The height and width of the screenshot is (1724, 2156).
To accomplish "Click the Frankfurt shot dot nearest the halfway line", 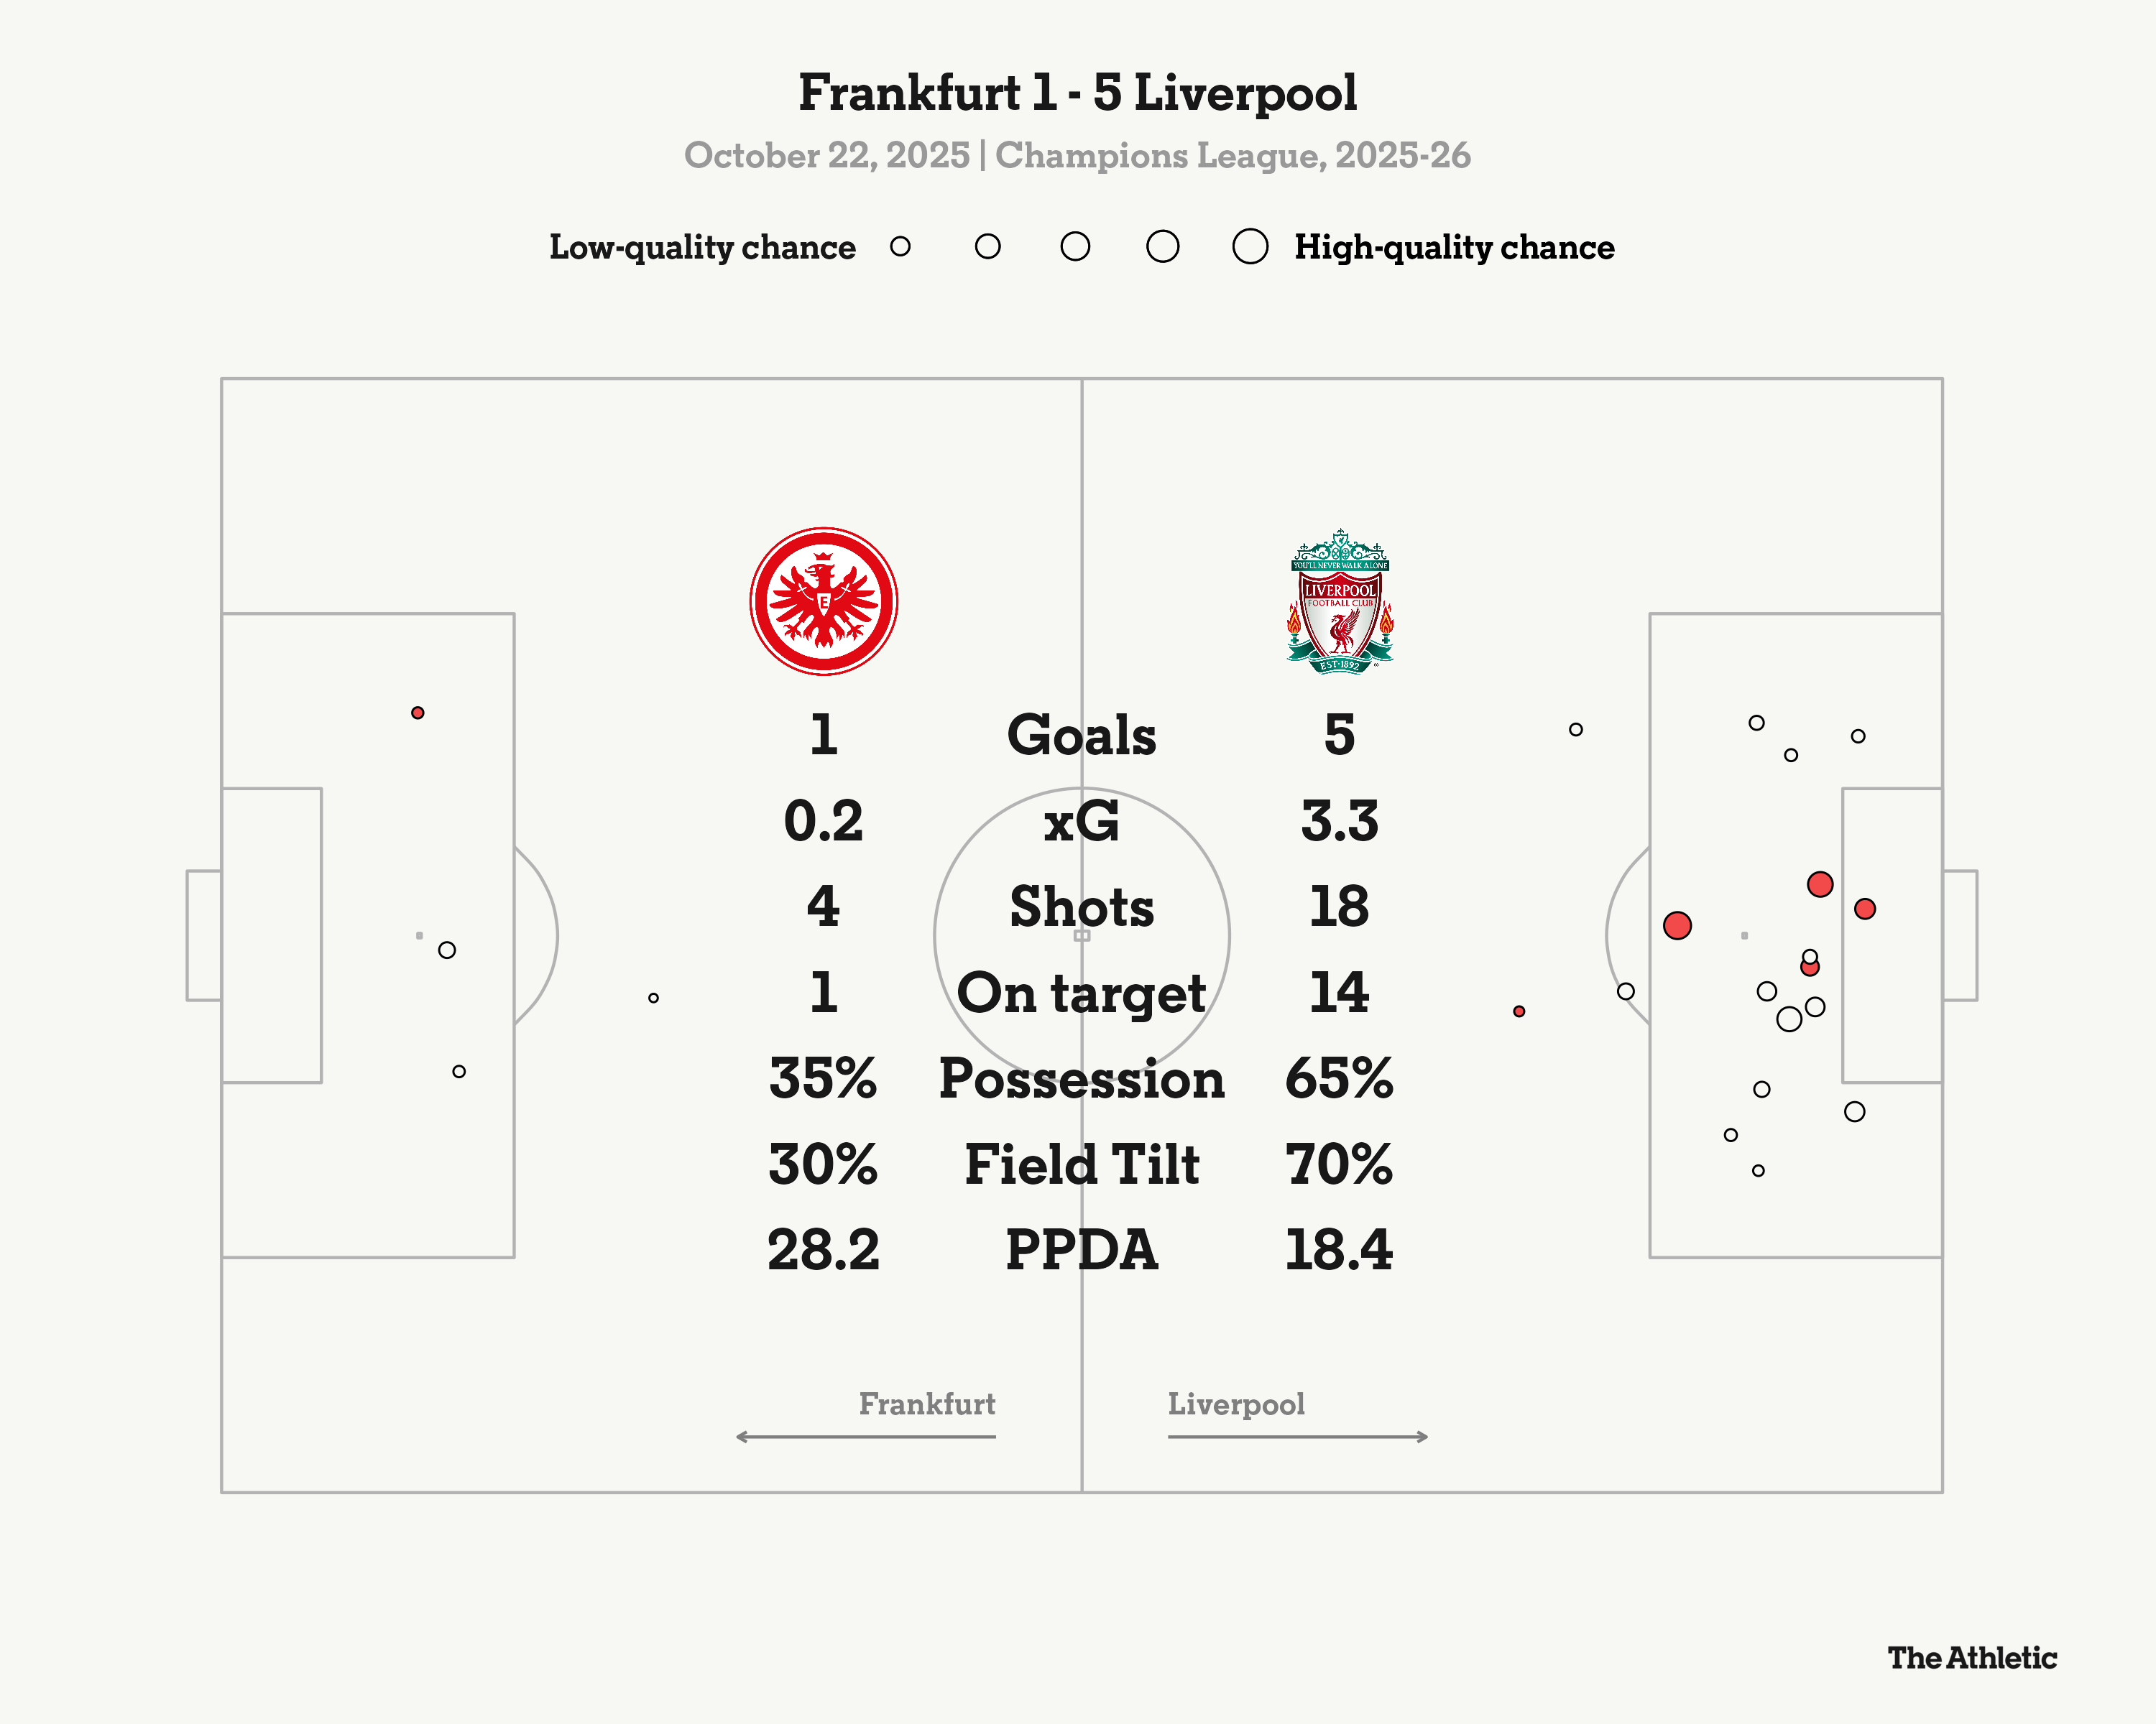I will point(653,998).
